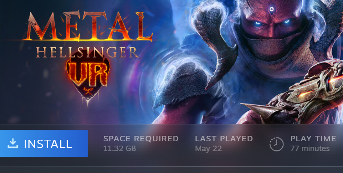Click the 11.32 GB size value
Screen dimensions: 343x173
point(120,148)
